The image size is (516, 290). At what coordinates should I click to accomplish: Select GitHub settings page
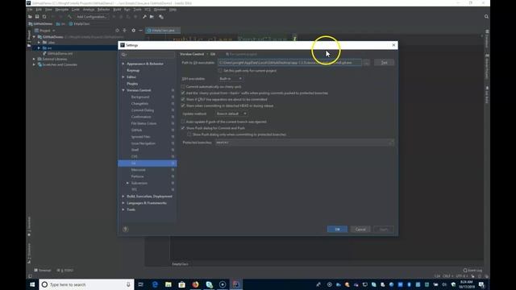coord(136,130)
